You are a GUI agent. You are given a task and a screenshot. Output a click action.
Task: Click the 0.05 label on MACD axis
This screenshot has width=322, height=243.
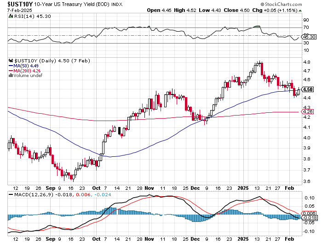click(310, 206)
